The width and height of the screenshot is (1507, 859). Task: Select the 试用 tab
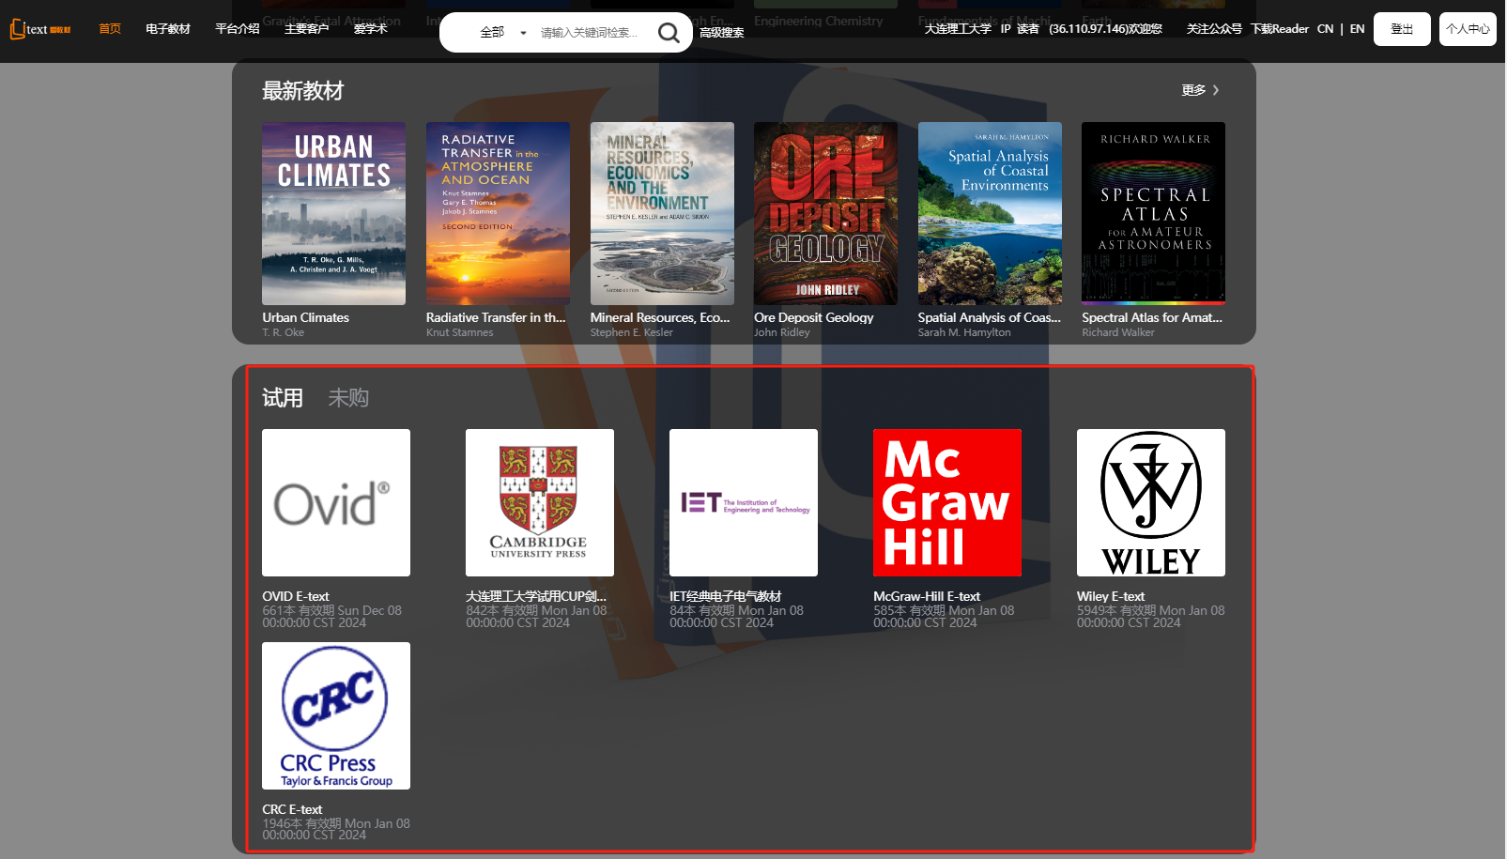click(282, 398)
